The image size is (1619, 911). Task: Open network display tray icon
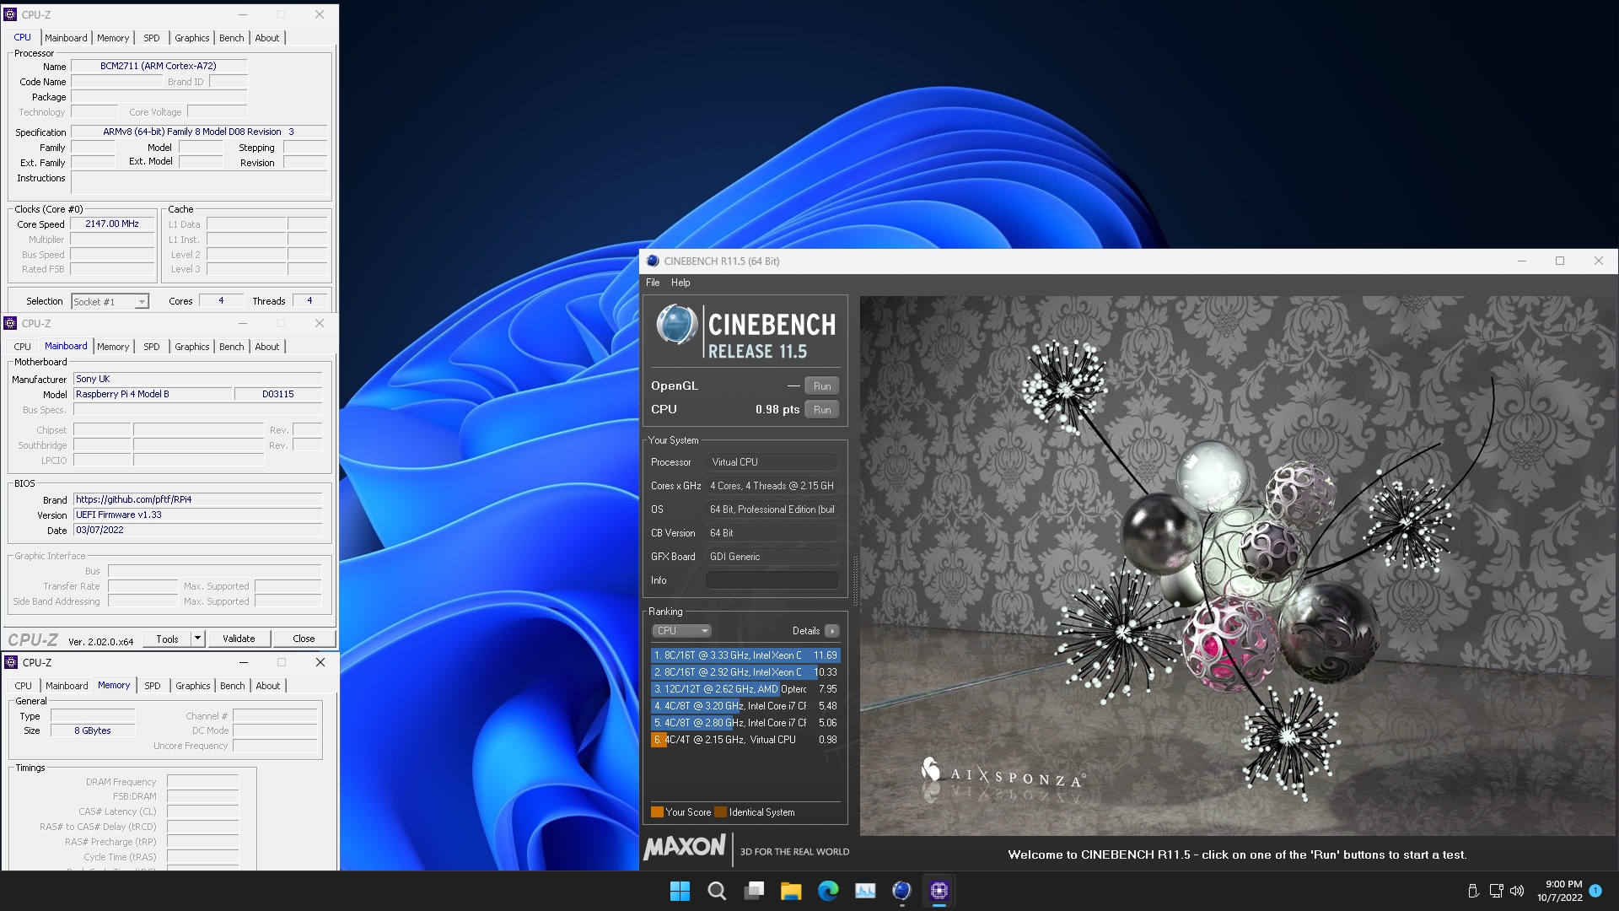[x=1496, y=891]
